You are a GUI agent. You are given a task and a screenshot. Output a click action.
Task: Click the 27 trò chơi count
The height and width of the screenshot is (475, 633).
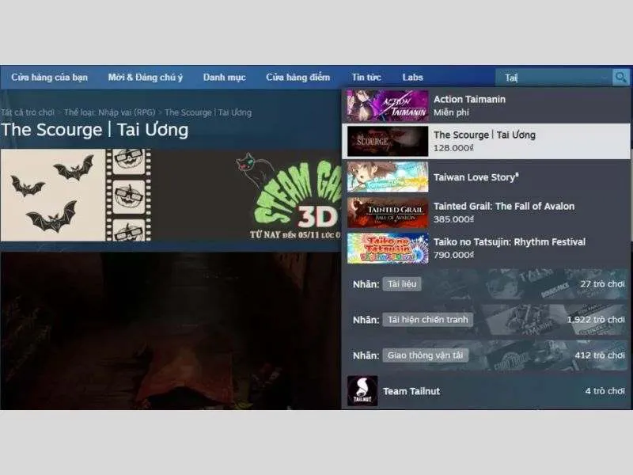[602, 284]
